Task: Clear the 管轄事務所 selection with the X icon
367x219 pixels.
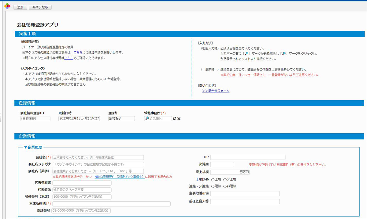Action: pyautogui.click(x=179, y=118)
